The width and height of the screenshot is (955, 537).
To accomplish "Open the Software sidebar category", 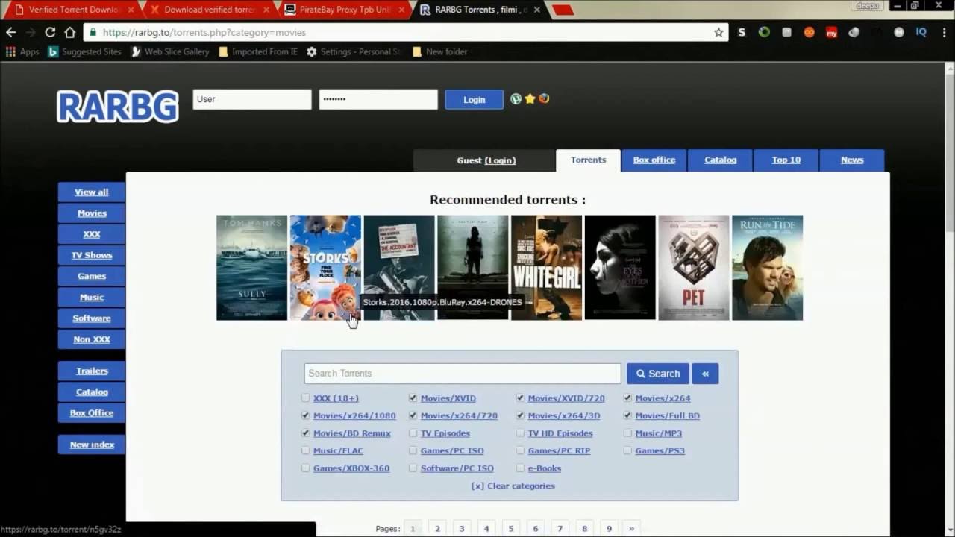I will (92, 318).
